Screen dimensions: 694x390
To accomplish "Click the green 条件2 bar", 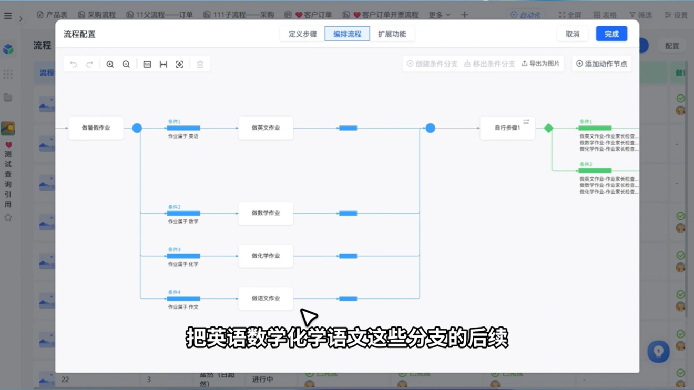I will pyautogui.click(x=595, y=170).
